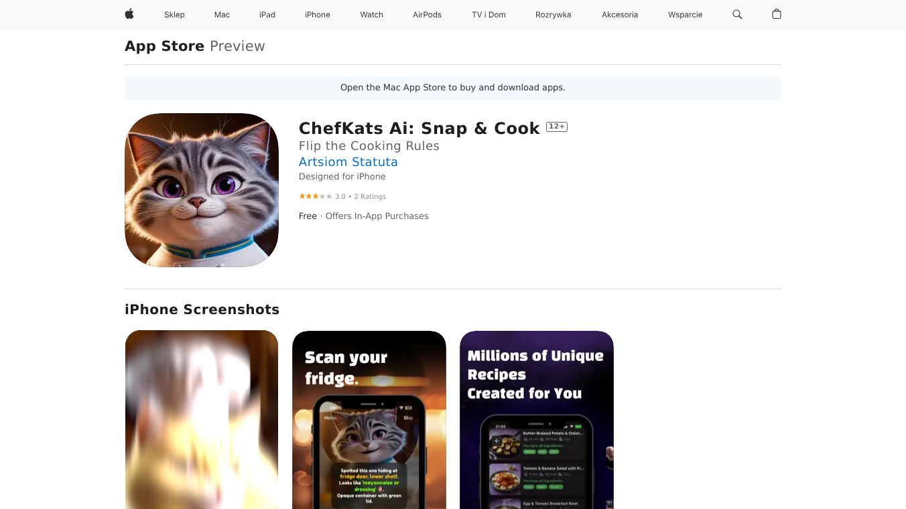Click the App Store heading link
This screenshot has width=906, height=509.
(164, 46)
